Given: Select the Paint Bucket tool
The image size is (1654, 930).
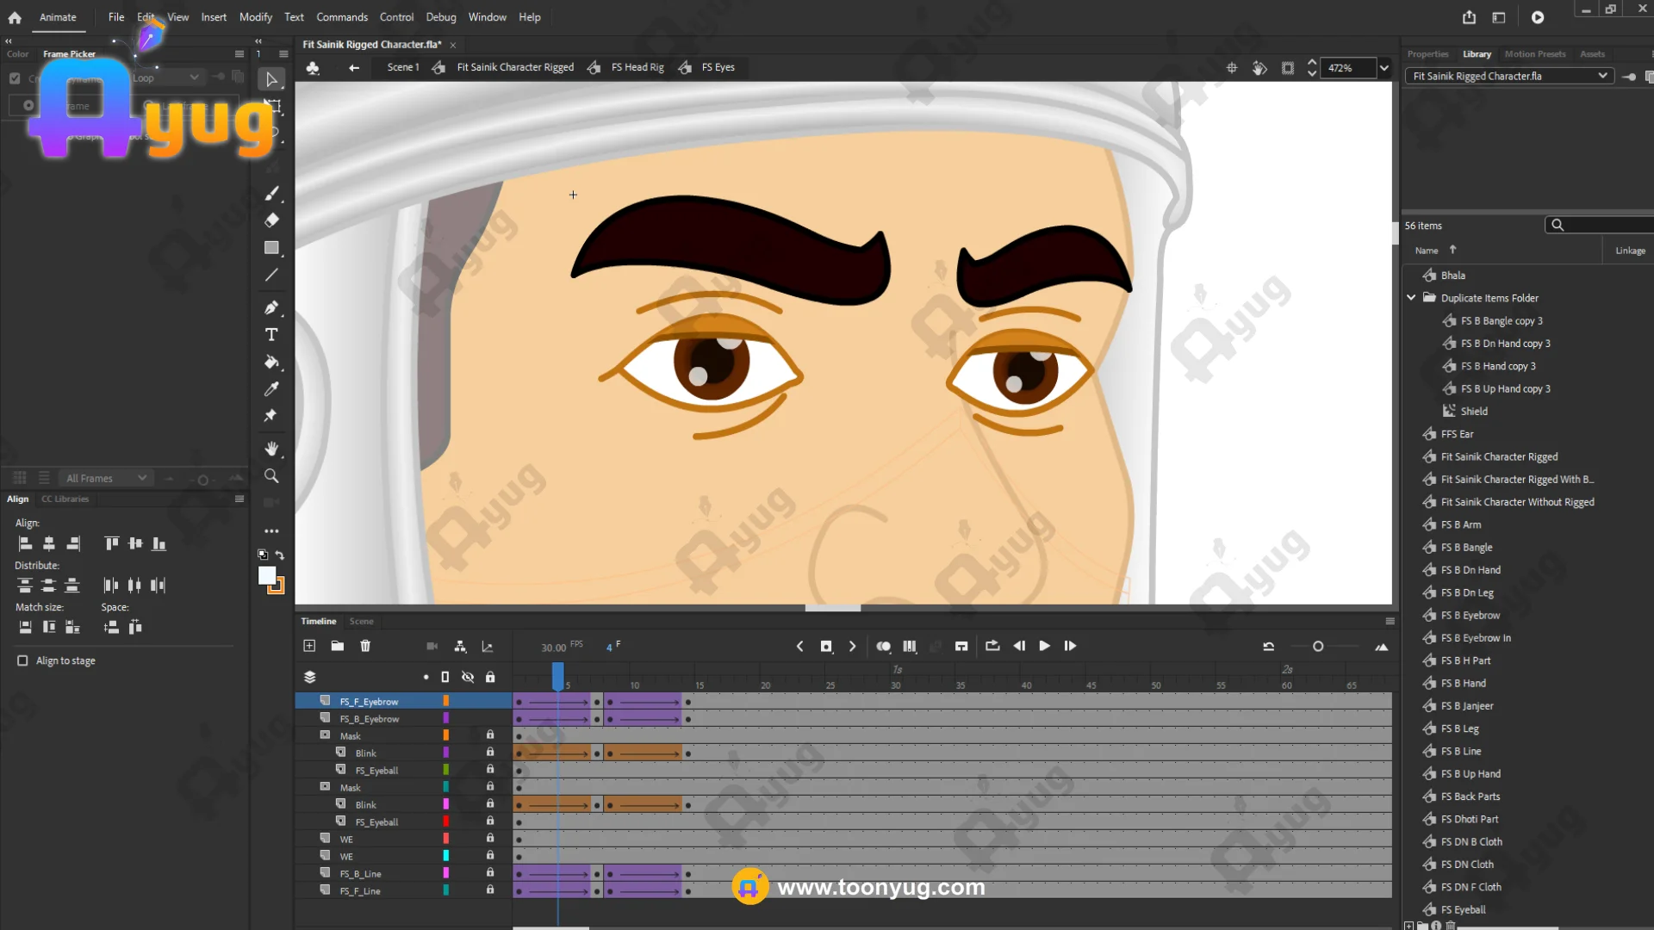Looking at the screenshot, I should pos(271,362).
